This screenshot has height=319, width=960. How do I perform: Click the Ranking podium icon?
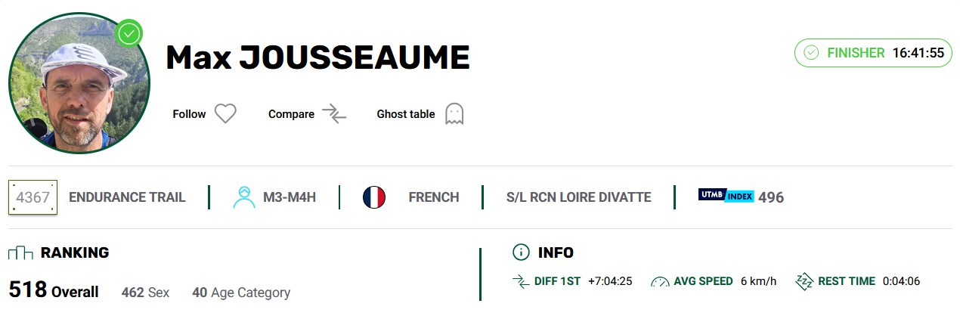pos(20,252)
